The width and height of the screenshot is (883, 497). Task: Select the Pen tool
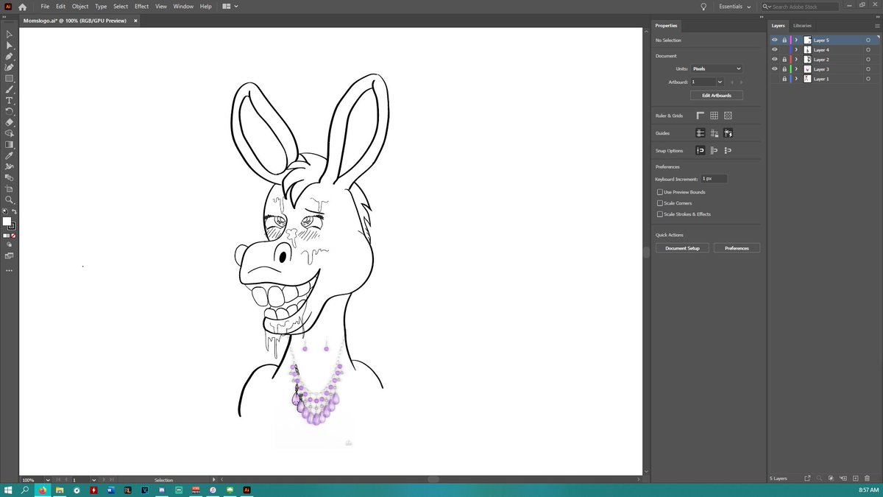click(x=10, y=56)
